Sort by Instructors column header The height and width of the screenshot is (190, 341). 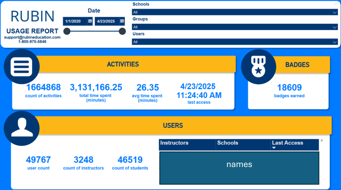pos(187,145)
